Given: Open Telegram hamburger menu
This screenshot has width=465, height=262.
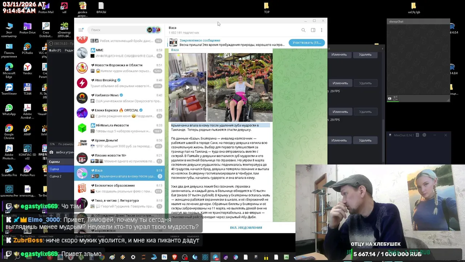Looking at the screenshot, I should point(81,30).
